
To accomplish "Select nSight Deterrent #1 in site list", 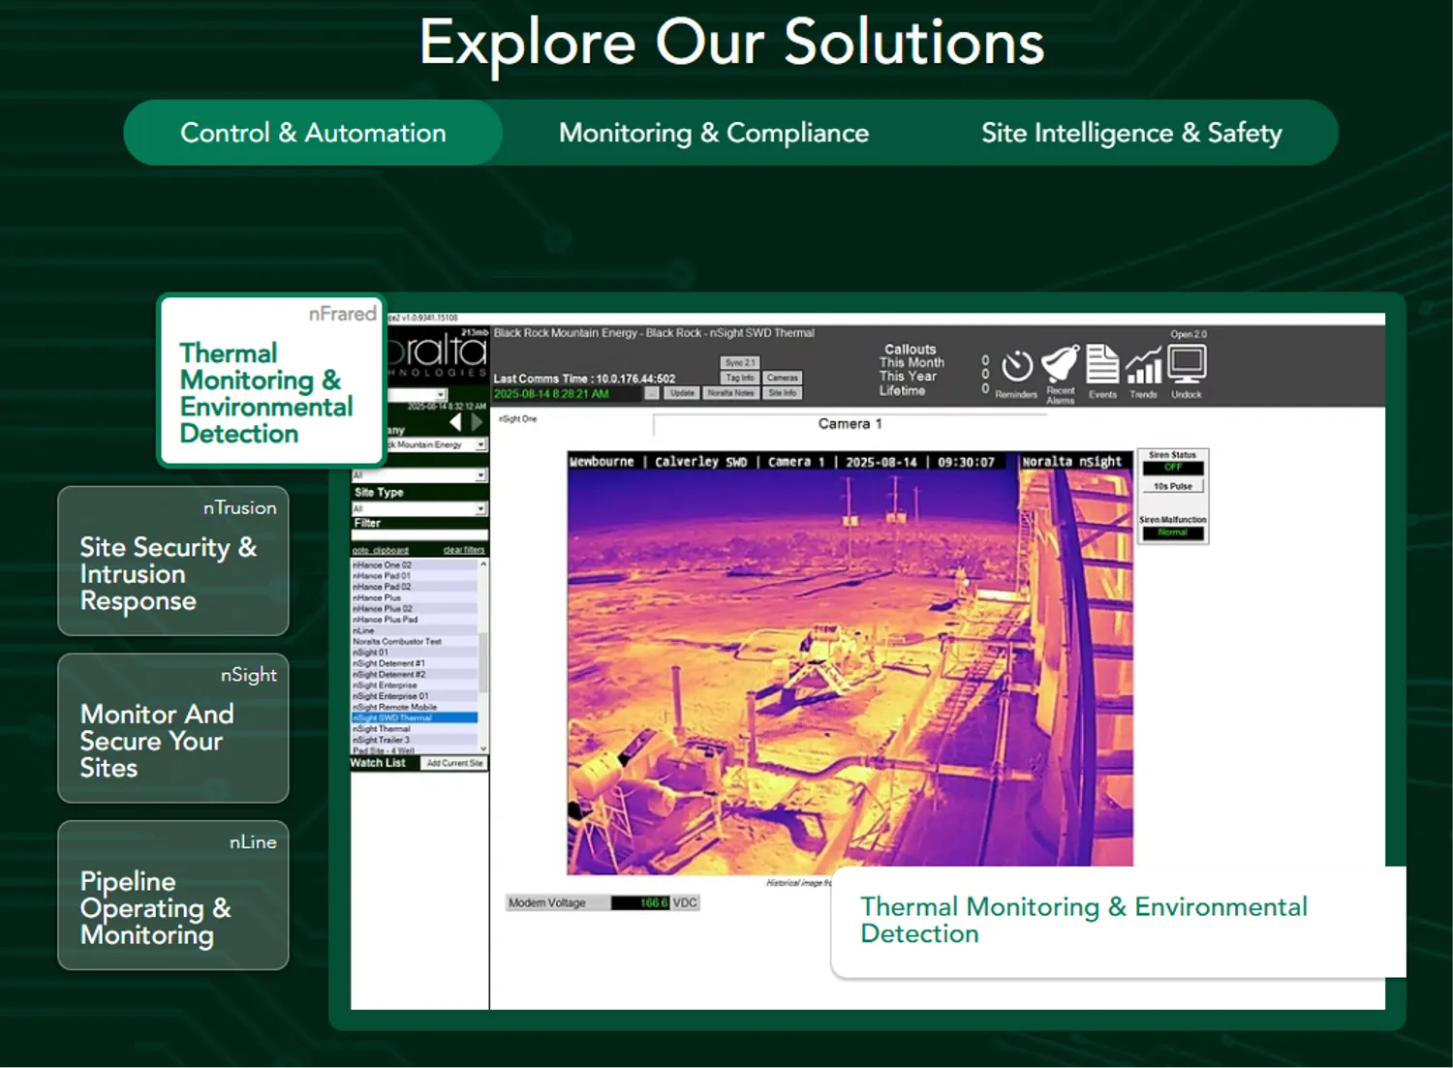I will (415, 663).
